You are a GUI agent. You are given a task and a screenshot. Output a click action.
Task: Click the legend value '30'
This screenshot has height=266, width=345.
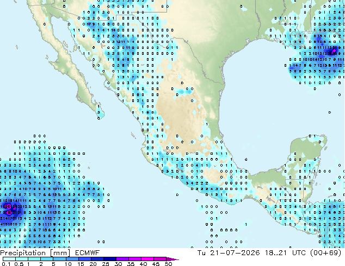coord(118,264)
